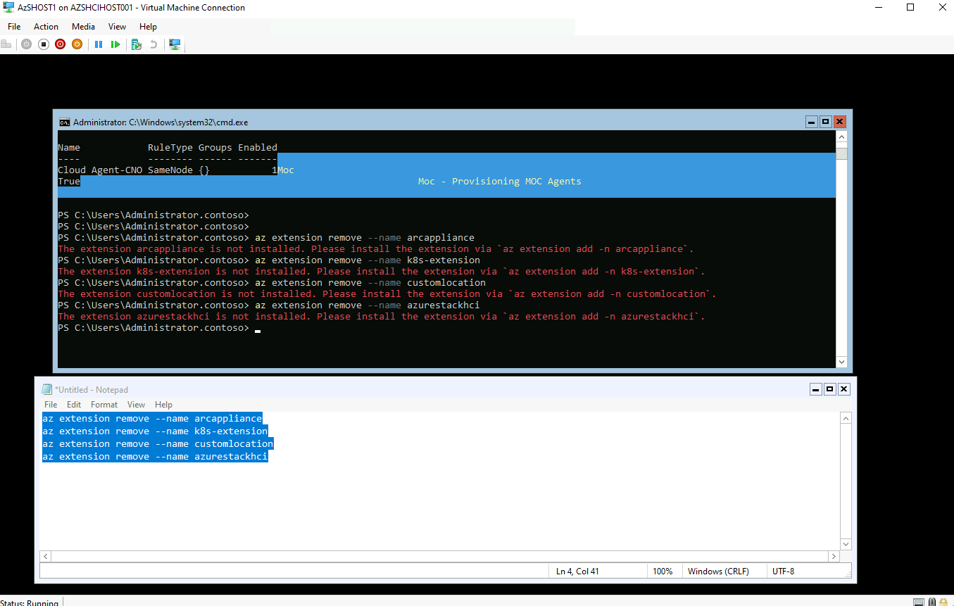
Task: Open the Action menu
Action: coord(46,27)
